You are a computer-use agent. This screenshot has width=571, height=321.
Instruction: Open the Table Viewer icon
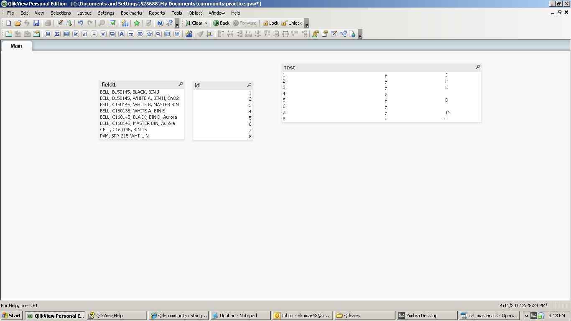pyautogui.click(x=343, y=34)
